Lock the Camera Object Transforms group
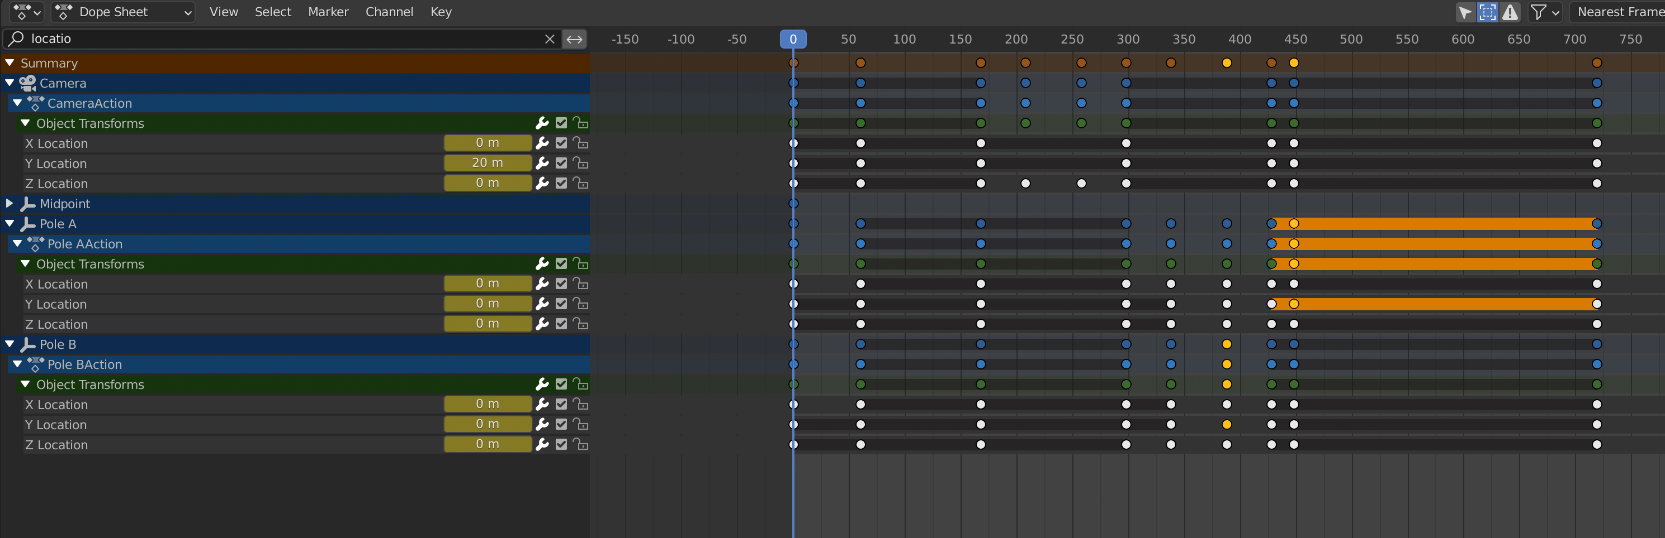This screenshot has height=538, width=1665. coord(580,123)
